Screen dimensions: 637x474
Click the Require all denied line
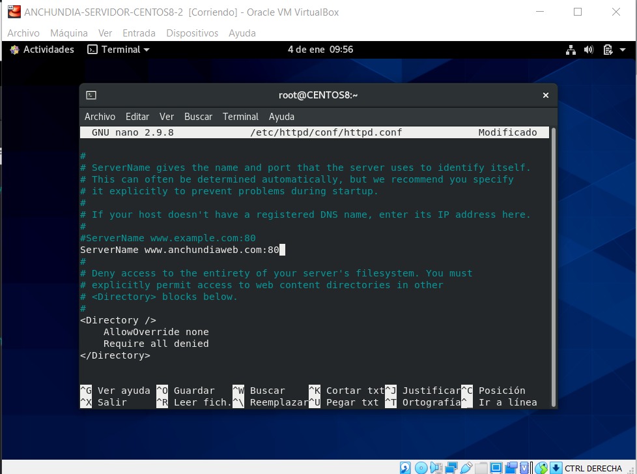coord(156,344)
